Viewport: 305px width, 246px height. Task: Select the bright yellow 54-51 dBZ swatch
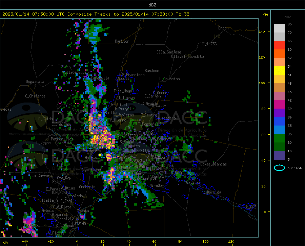point(279,71)
